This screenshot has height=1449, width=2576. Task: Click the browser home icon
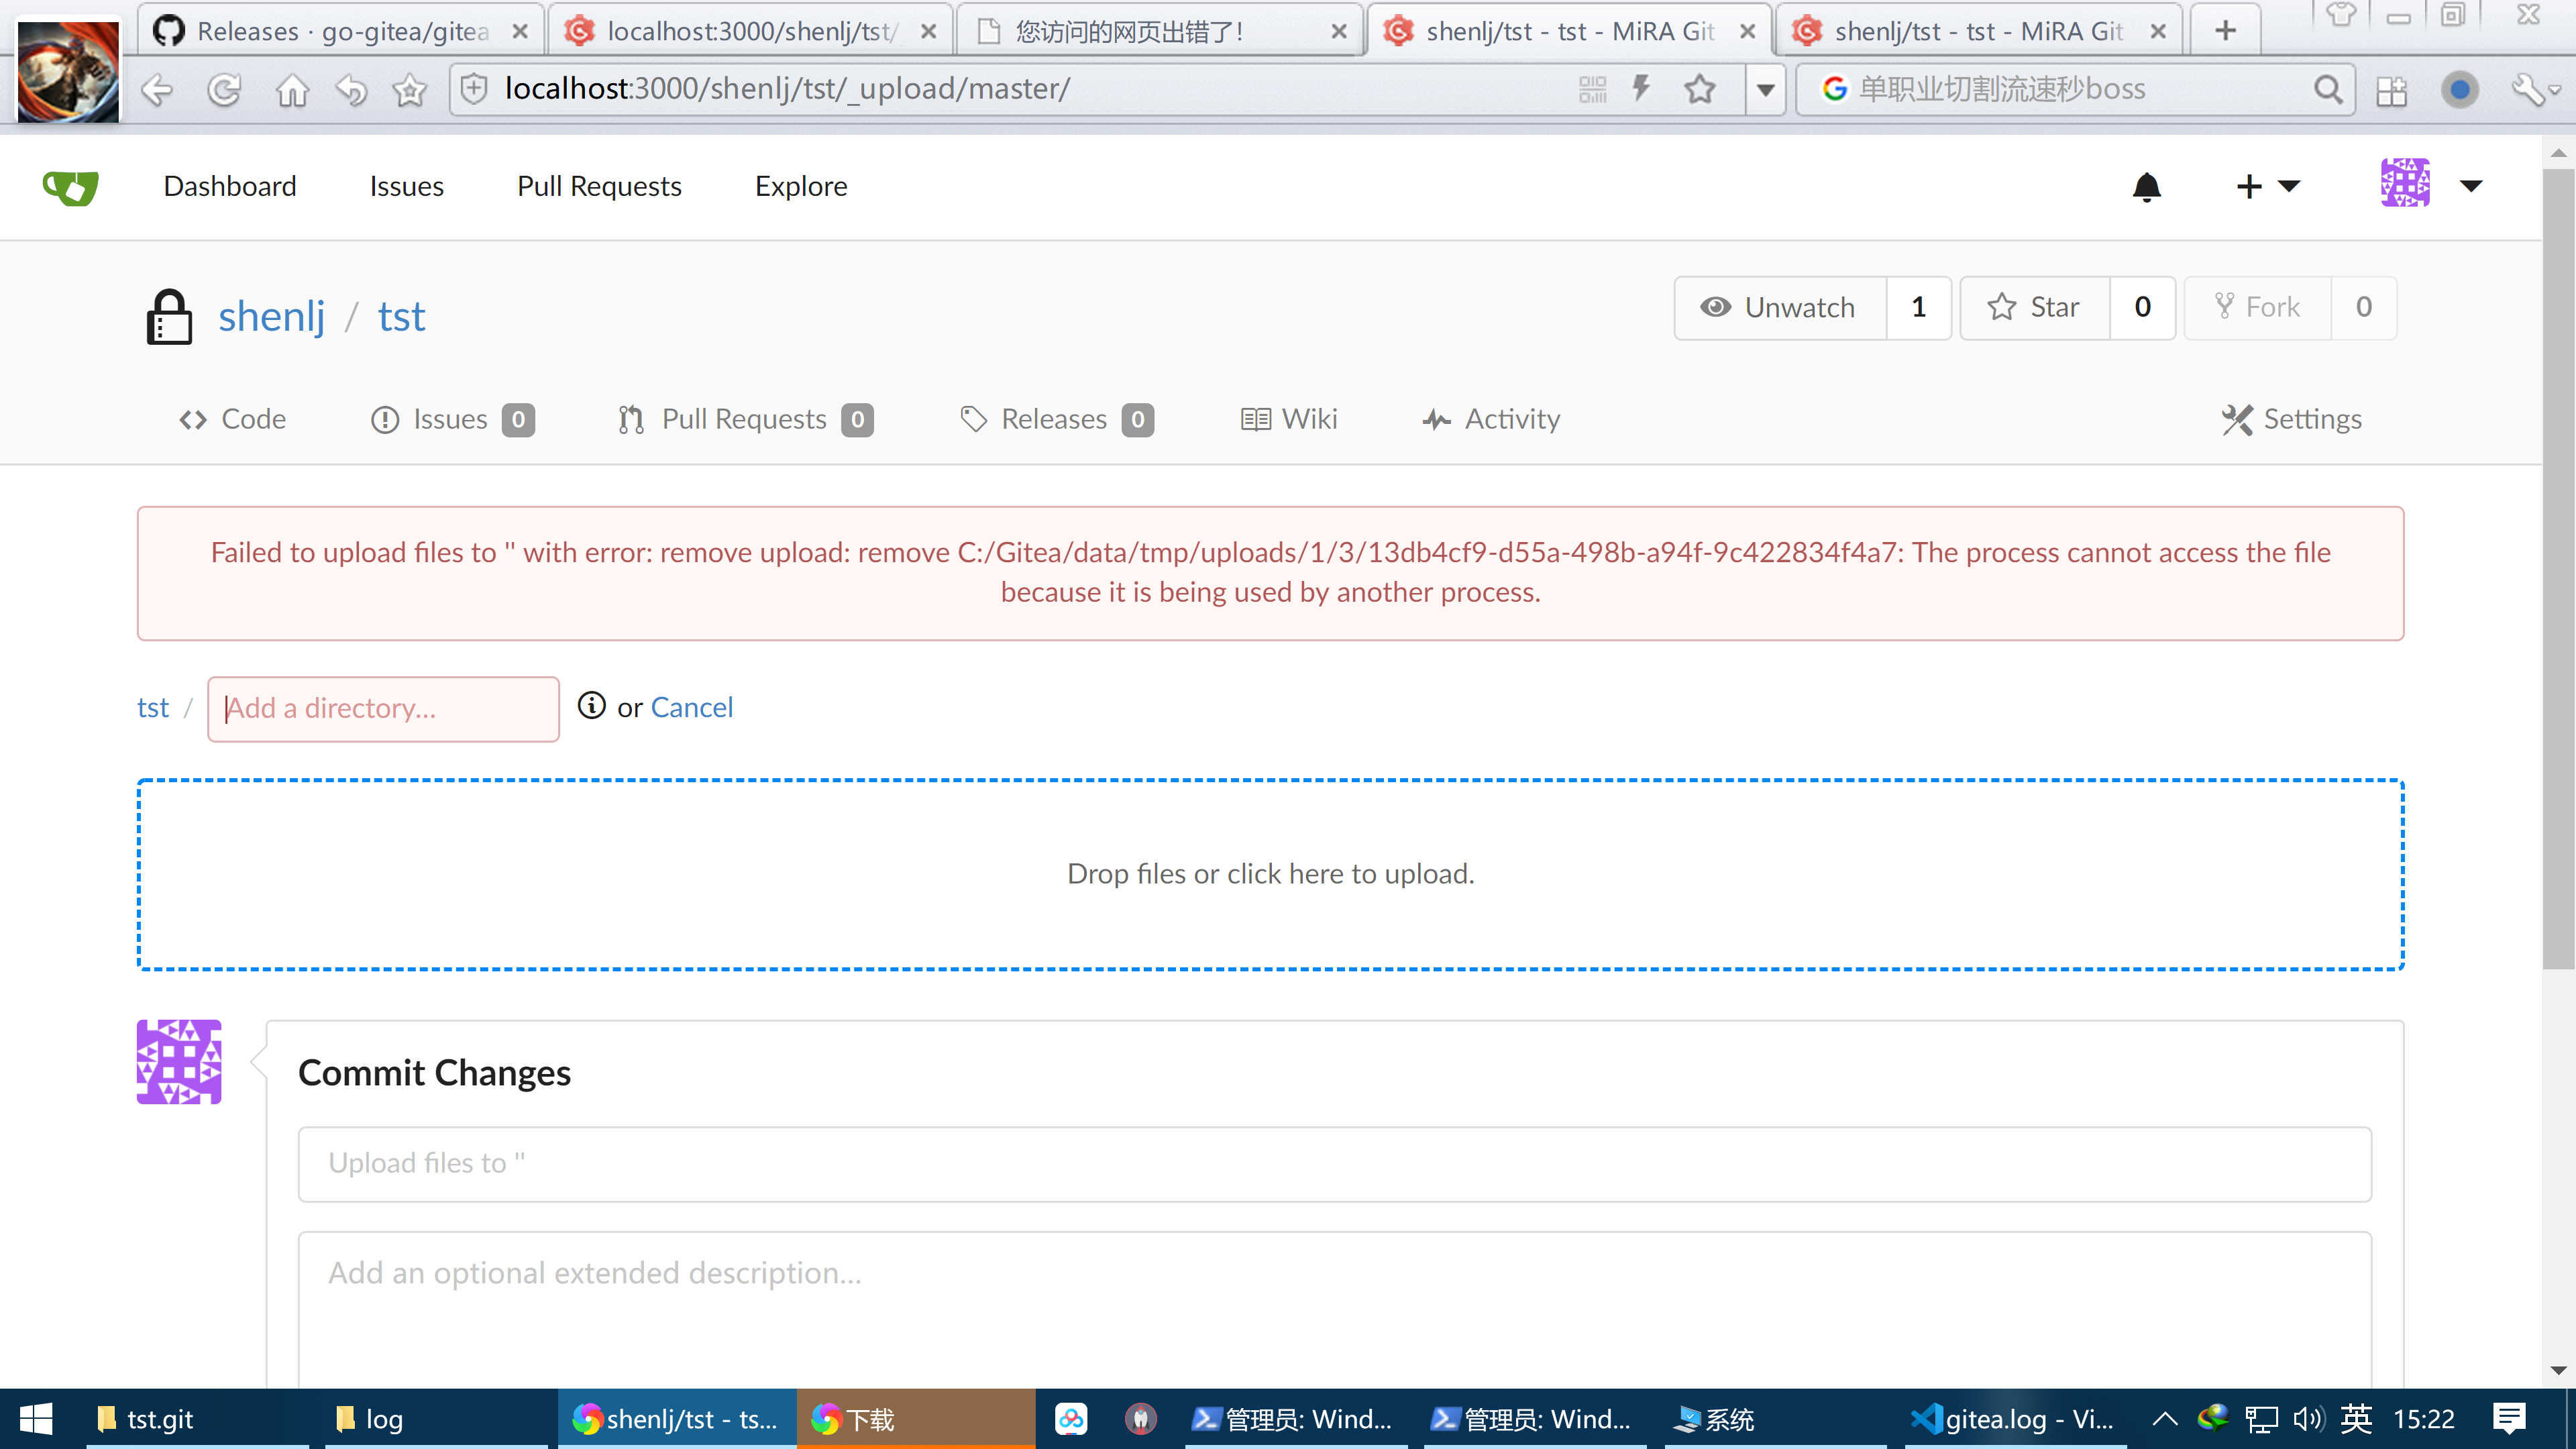(x=292, y=90)
